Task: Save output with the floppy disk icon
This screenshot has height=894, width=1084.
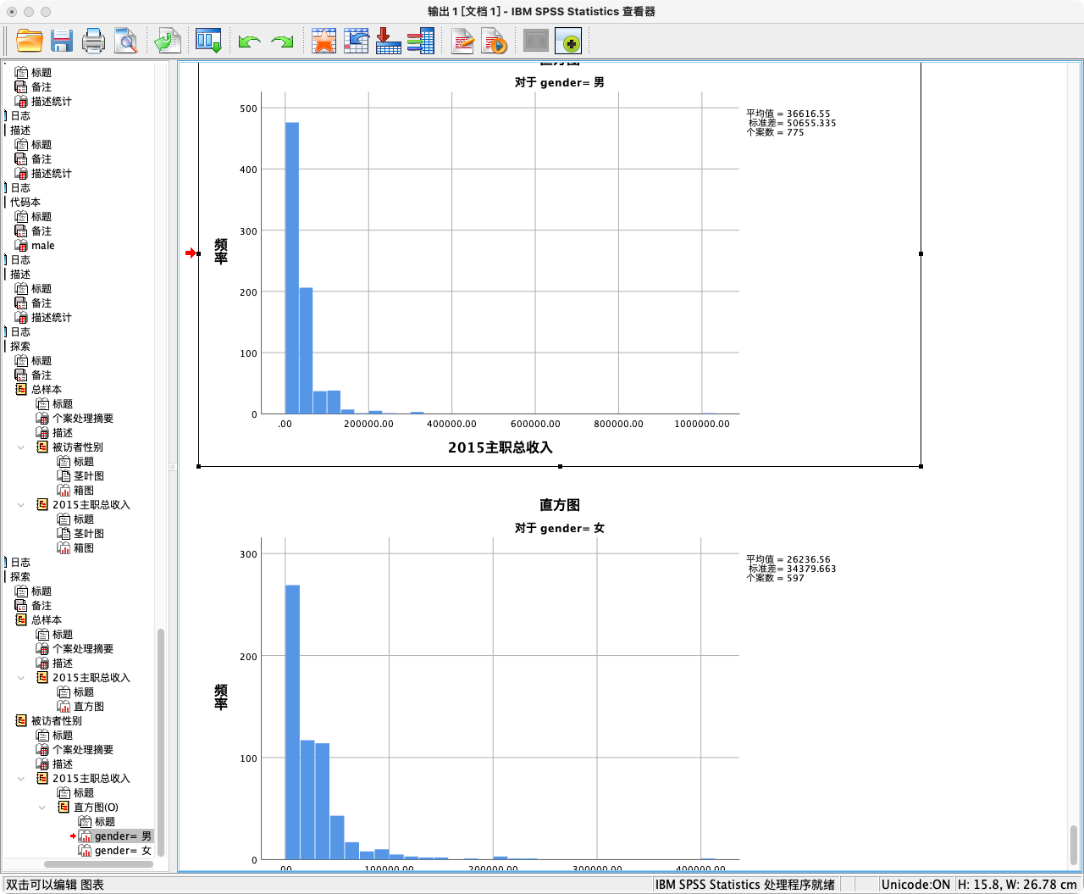Action: [61, 41]
